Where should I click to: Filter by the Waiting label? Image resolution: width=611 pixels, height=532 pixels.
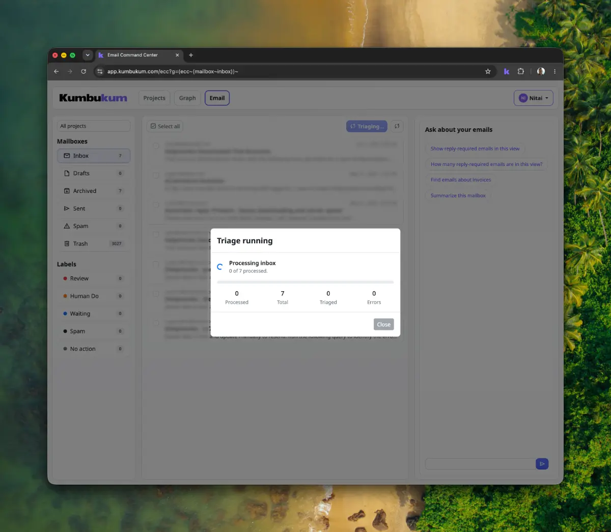[94, 314]
